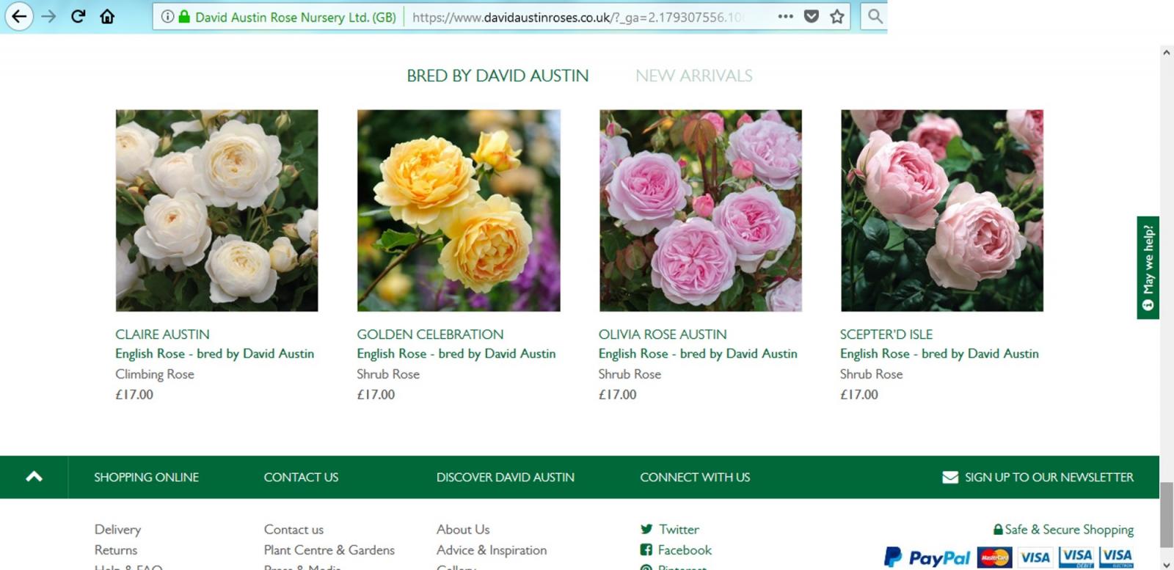This screenshot has width=1174, height=570.
Task: Click the page scrollbar down arrow
Action: (x=1167, y=563)
